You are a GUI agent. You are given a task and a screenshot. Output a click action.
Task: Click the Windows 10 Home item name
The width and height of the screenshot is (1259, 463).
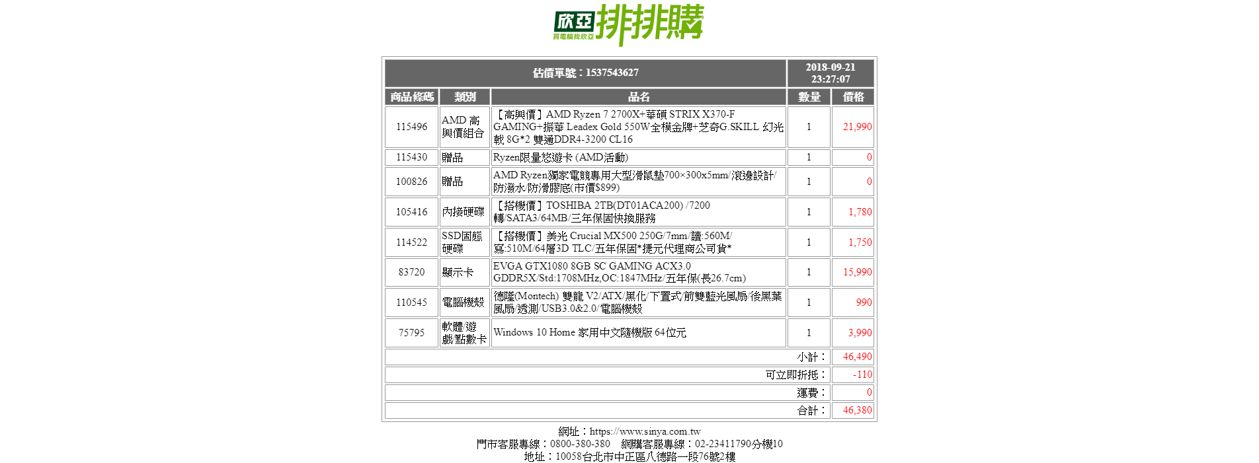click(589, 333)
